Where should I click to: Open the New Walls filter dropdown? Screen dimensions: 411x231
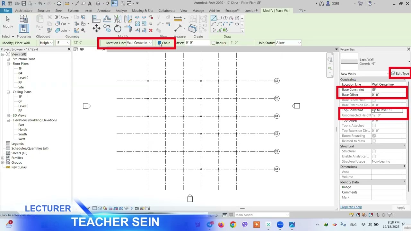[365, 74]
